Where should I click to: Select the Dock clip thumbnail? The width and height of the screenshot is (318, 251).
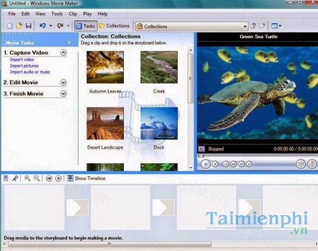(x=159, y=123)
